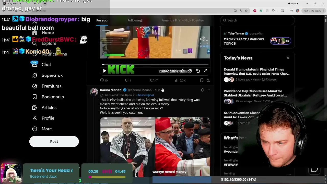The height and width of the screenshot is (184, 327).
Task: Open the more options for the trending item
Action: pyautogui.click(x=289, y=174)
